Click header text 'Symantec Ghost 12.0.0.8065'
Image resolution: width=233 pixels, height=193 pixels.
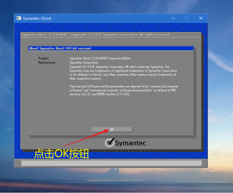point(45,35)
